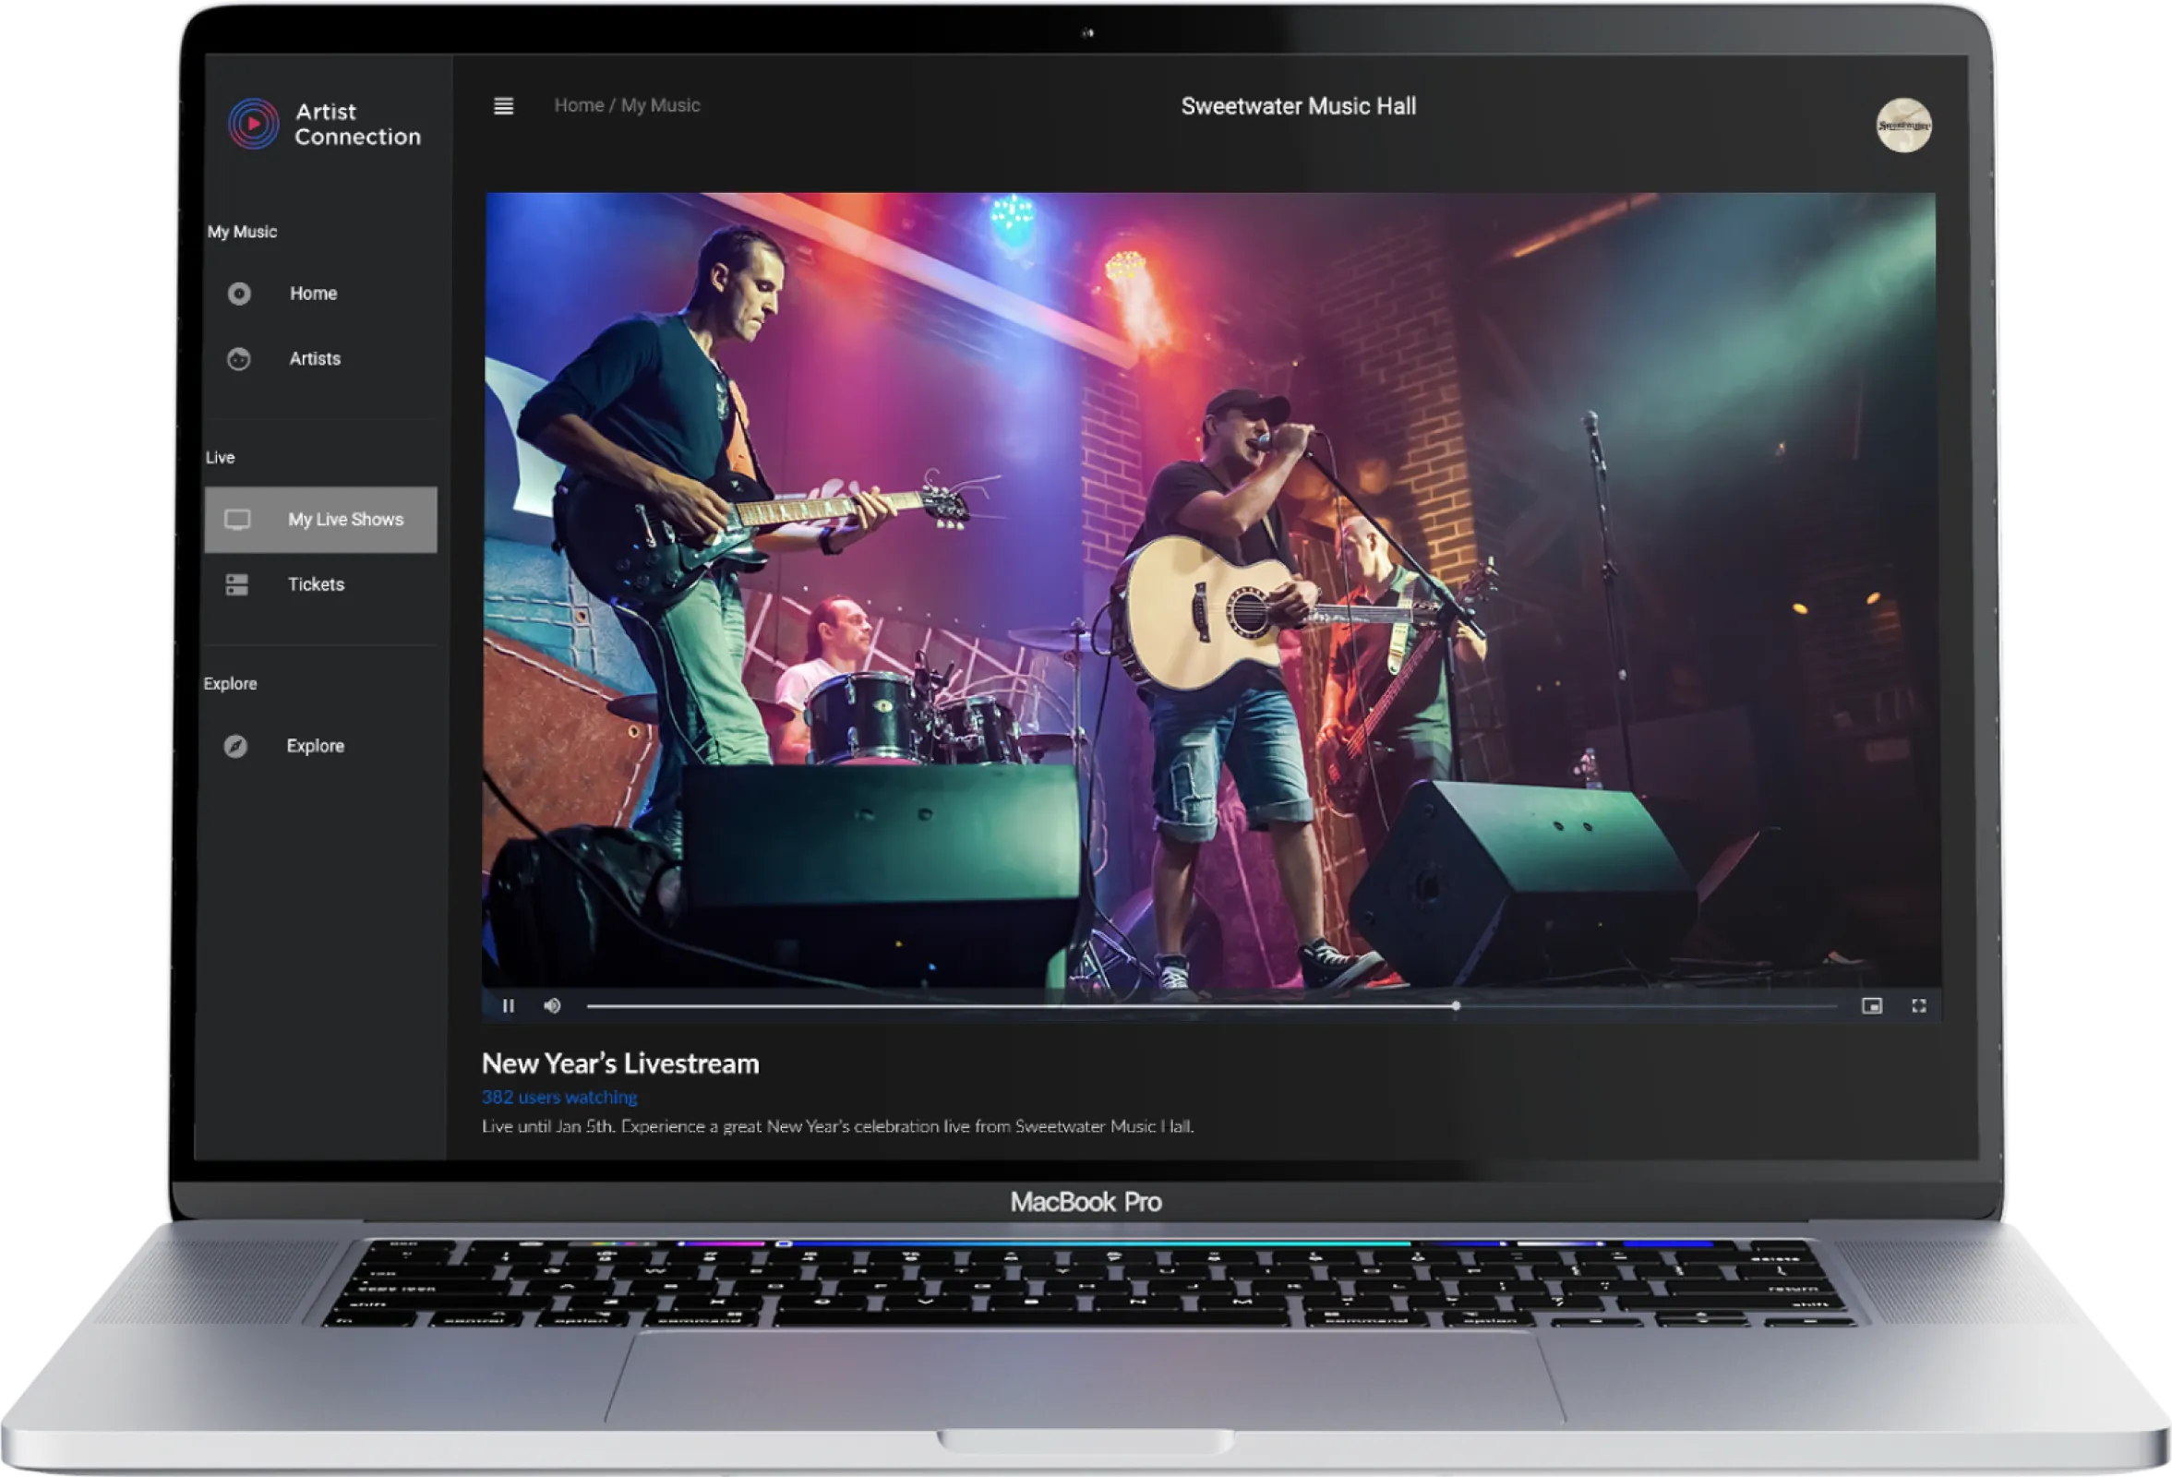Toggle the hamburger menu sidebar icon
Image resolution: width=2172 pixels, height=1477 pixels.
(503, 106)
